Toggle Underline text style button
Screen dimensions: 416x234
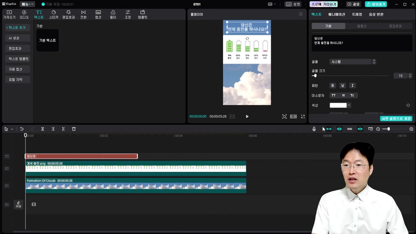click(343, 86)
